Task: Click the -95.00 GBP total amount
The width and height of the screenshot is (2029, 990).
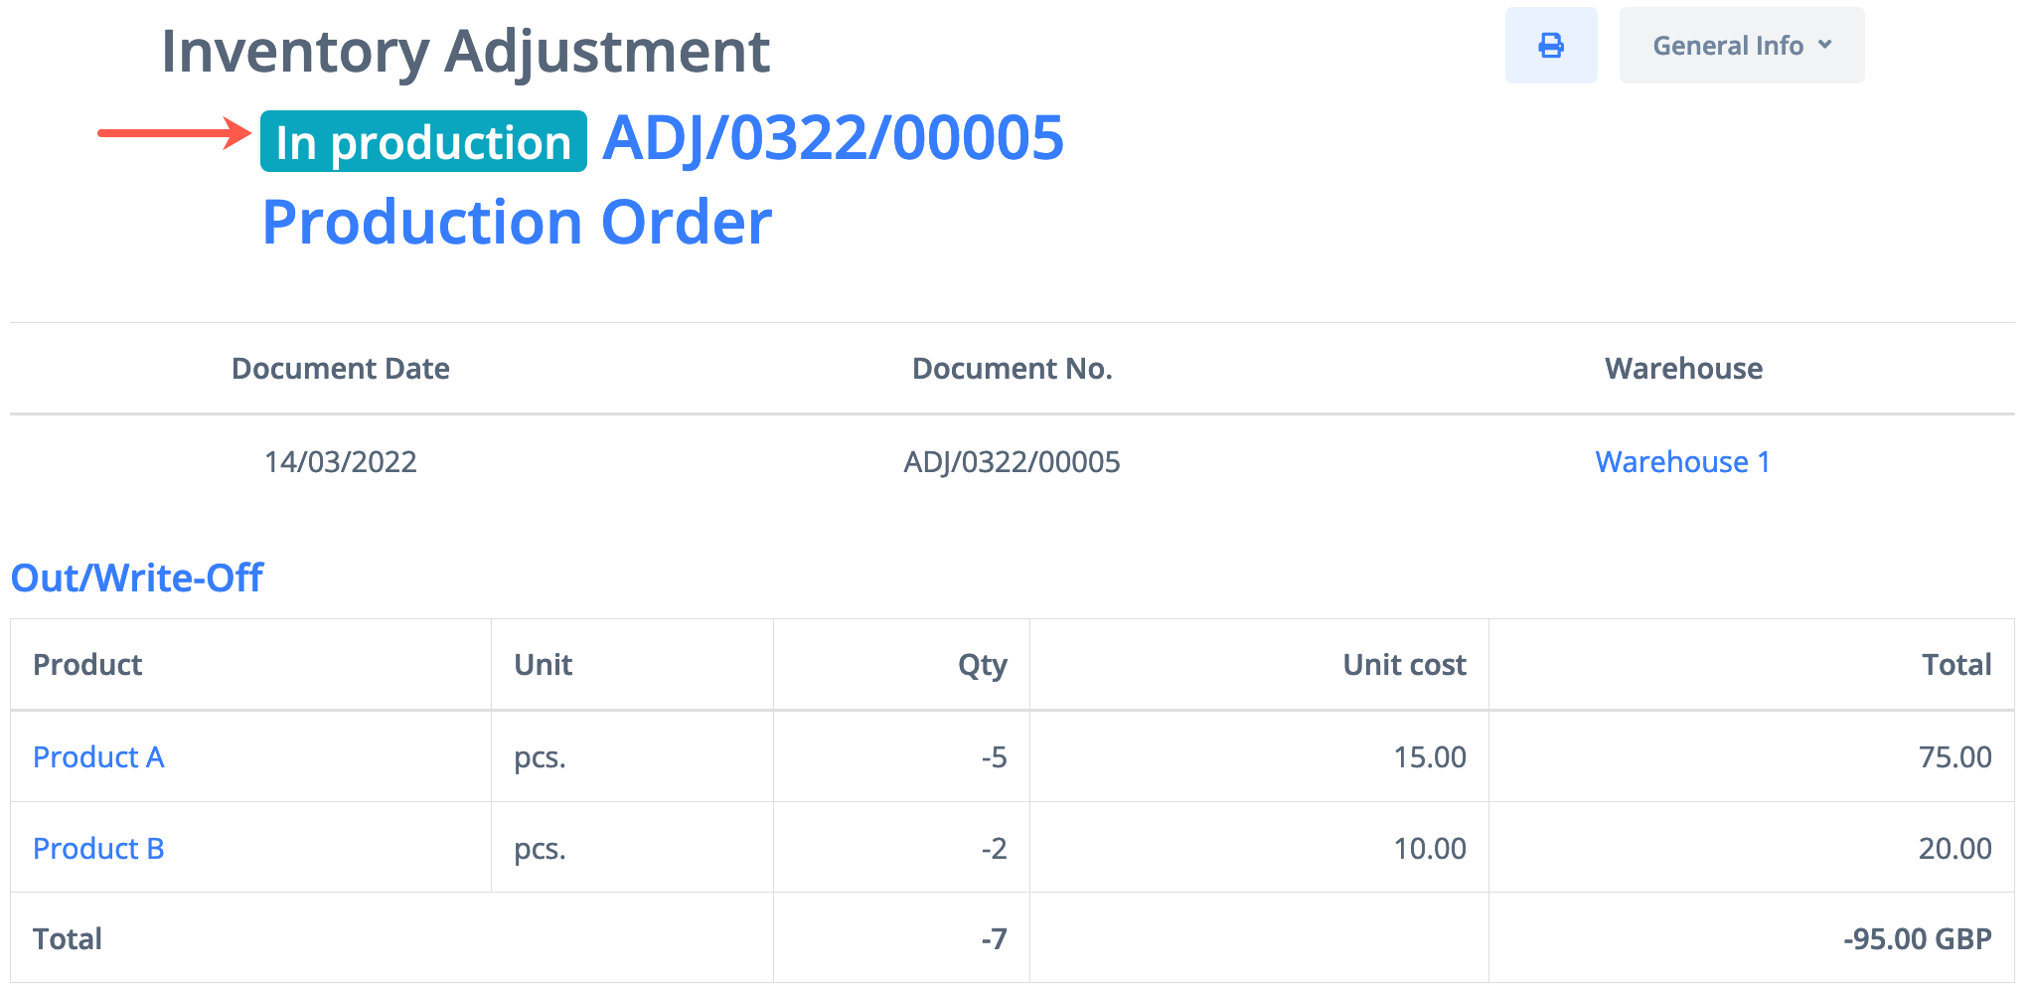Action: tap(1917, 939)
